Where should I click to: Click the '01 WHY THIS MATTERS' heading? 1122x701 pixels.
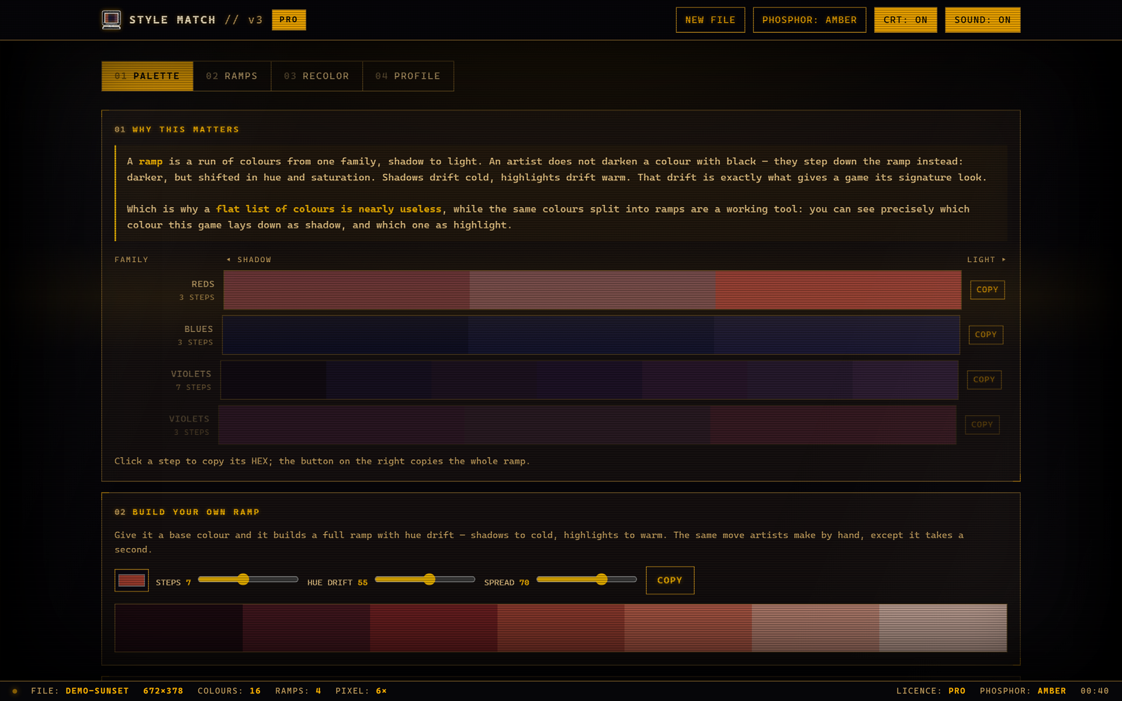(x=177, y=130)
